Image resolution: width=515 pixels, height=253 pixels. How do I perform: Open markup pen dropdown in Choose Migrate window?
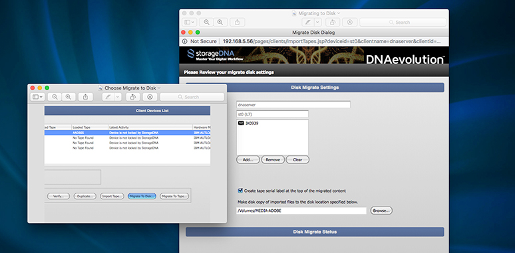118,97
